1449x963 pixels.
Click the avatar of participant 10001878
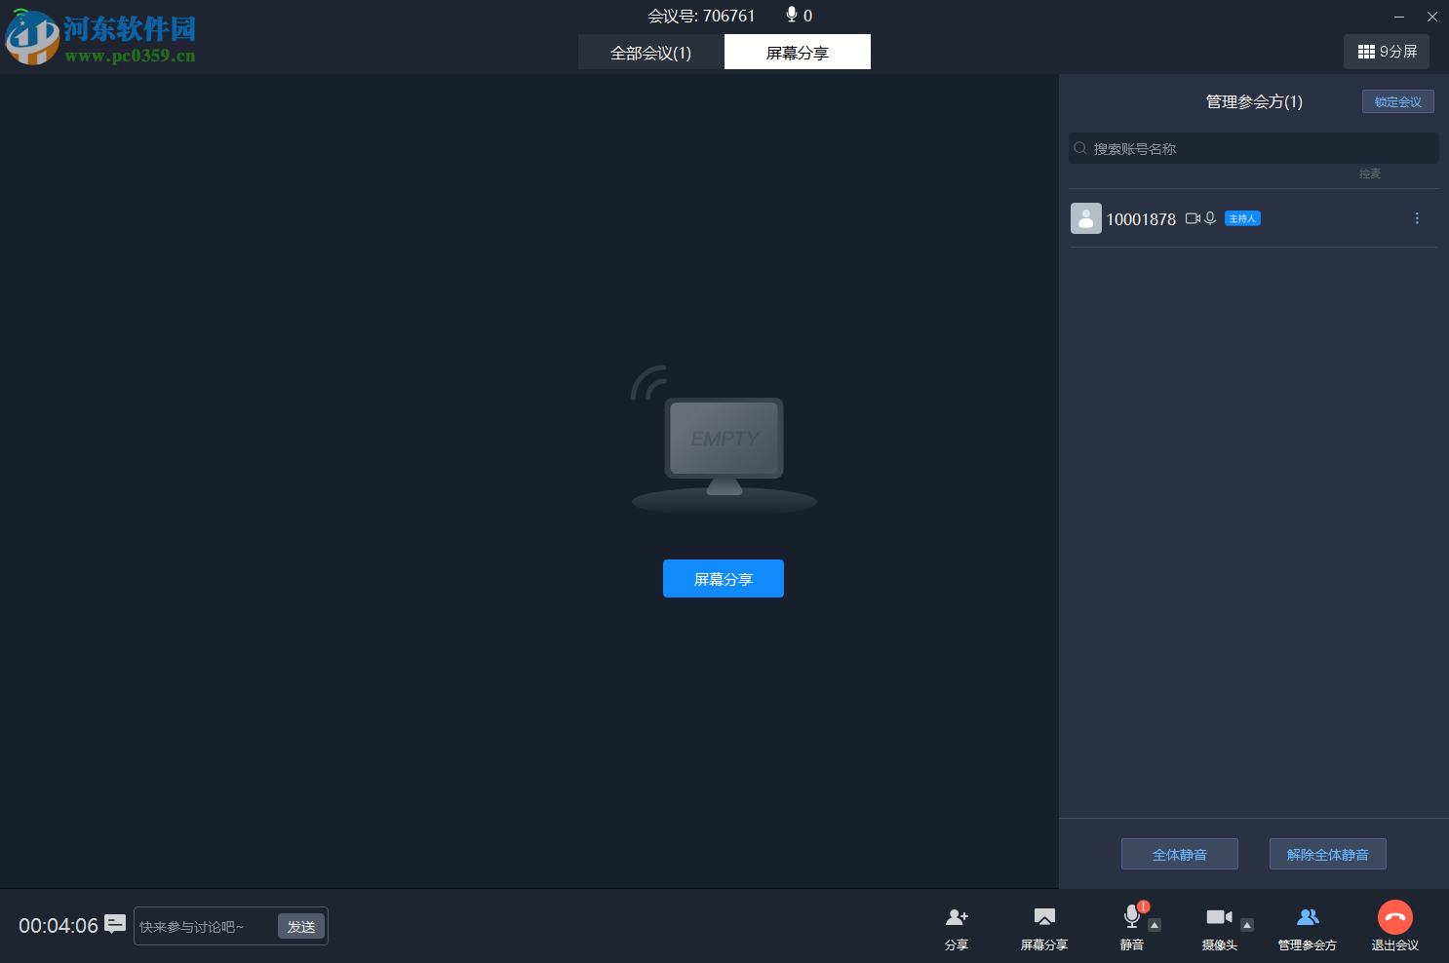pos(1086,218)
